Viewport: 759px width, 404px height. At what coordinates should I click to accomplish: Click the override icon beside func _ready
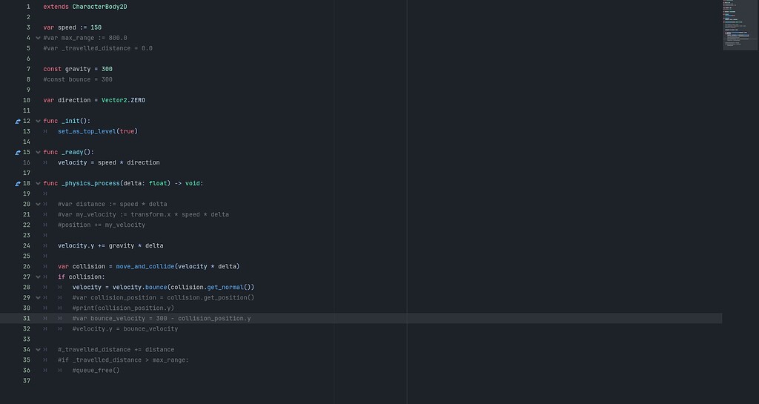tap(18, 152)
